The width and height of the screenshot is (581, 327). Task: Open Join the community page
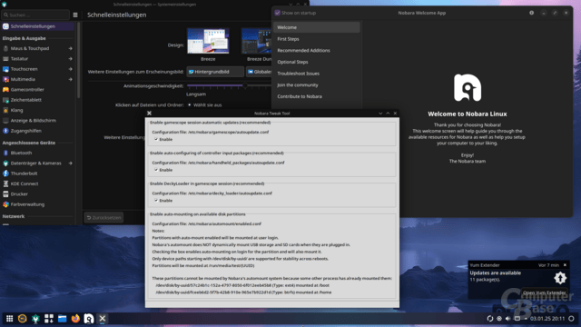[x=317, y=84]
